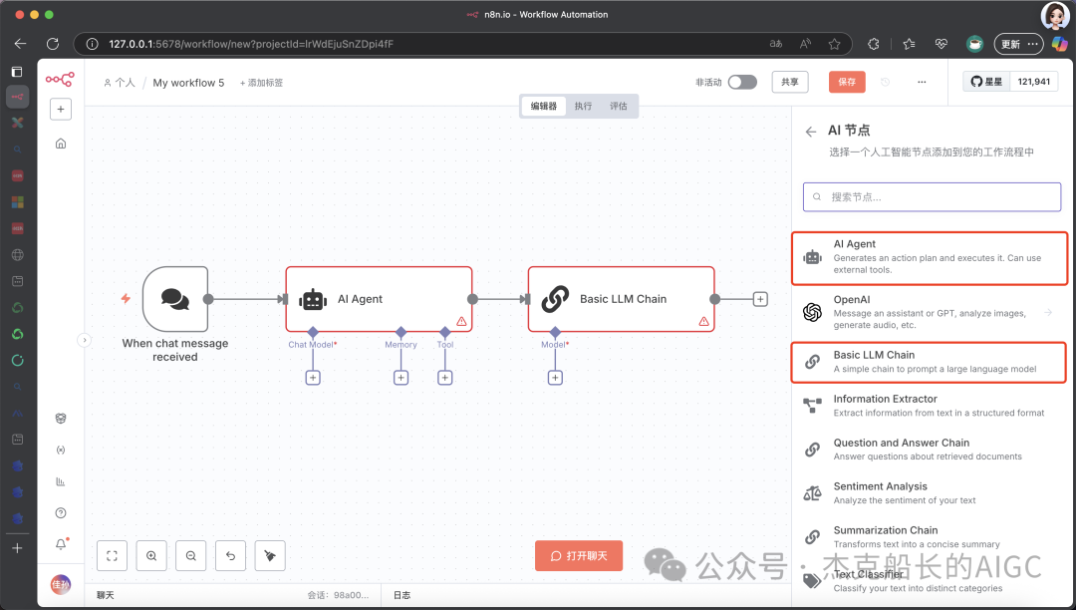The image size is (1076, 610).
Task: Choose Sentiment Analysis from node list
Action: tap(930, 493)
